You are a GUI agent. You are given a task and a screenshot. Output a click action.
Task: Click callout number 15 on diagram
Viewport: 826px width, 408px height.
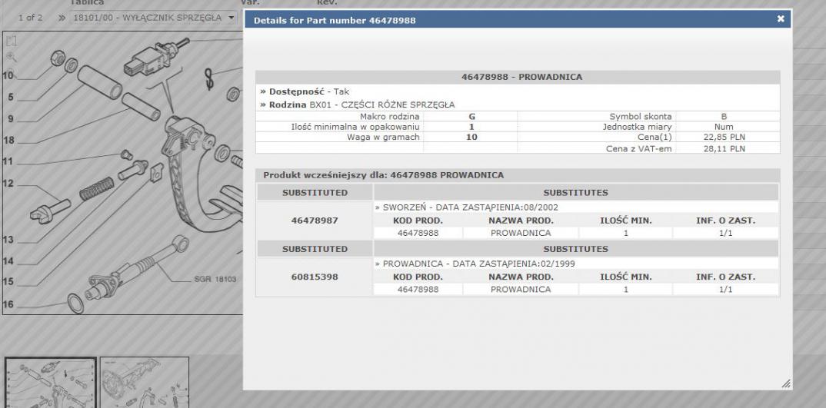[x=8, y=282]
